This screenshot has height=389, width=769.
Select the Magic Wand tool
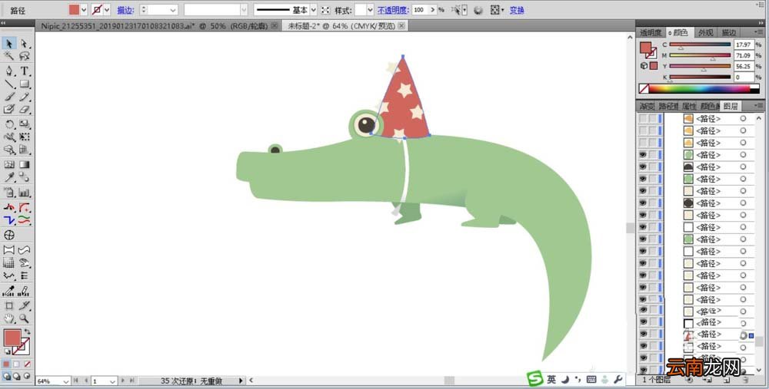pos(8,56)
